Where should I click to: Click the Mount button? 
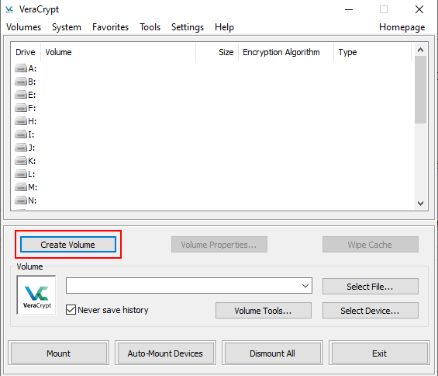pos(59,353)
